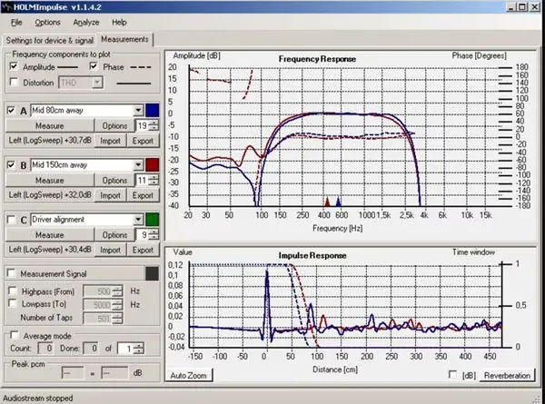
Task: Click Import for slot C
Action: (x=110, y=250)
